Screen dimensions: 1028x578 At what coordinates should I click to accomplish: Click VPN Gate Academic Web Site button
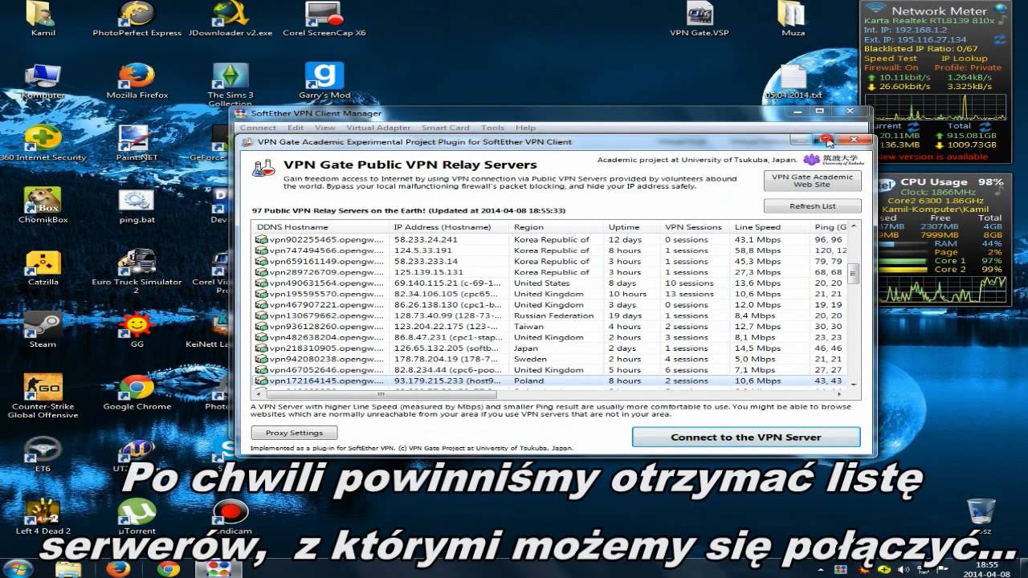click(x=812, y=181)
